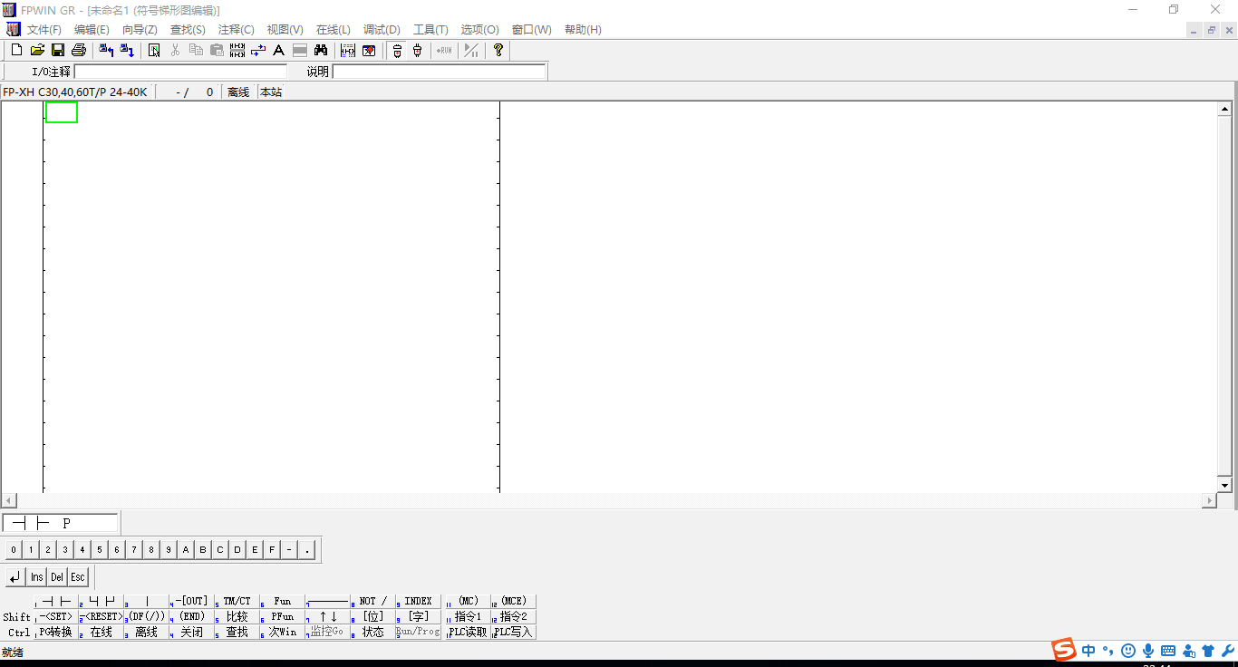Click the letter A hex key

(186, 549)
